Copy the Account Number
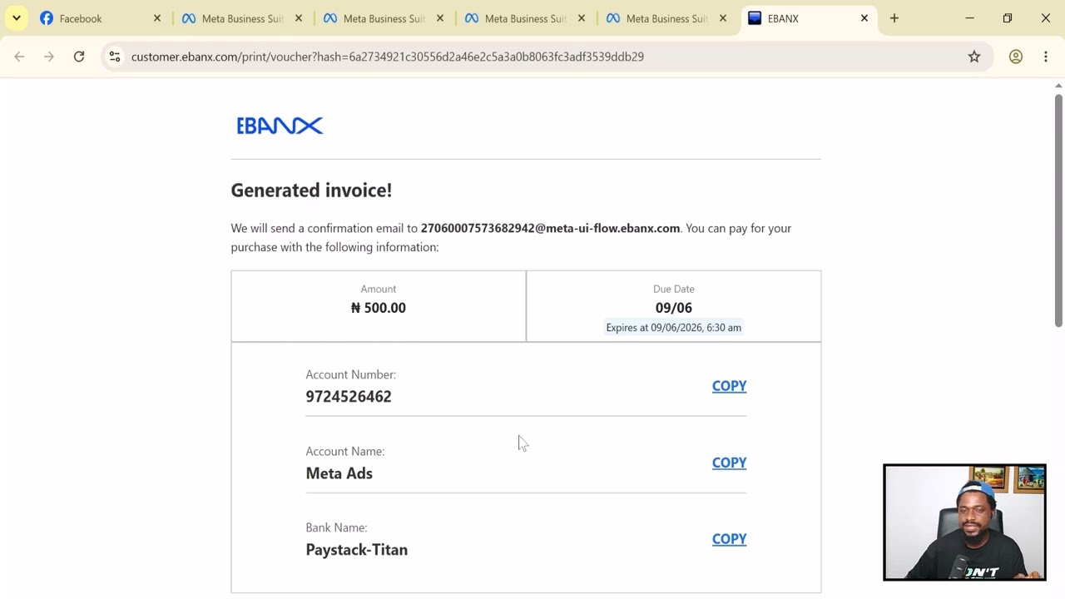 click(x=729, y=386)
